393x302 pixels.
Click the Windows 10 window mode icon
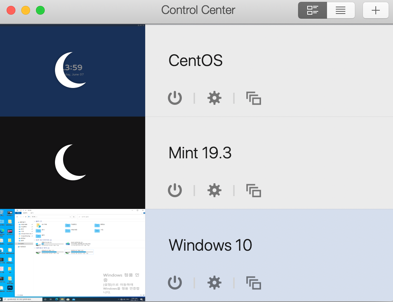pos(254,283)
